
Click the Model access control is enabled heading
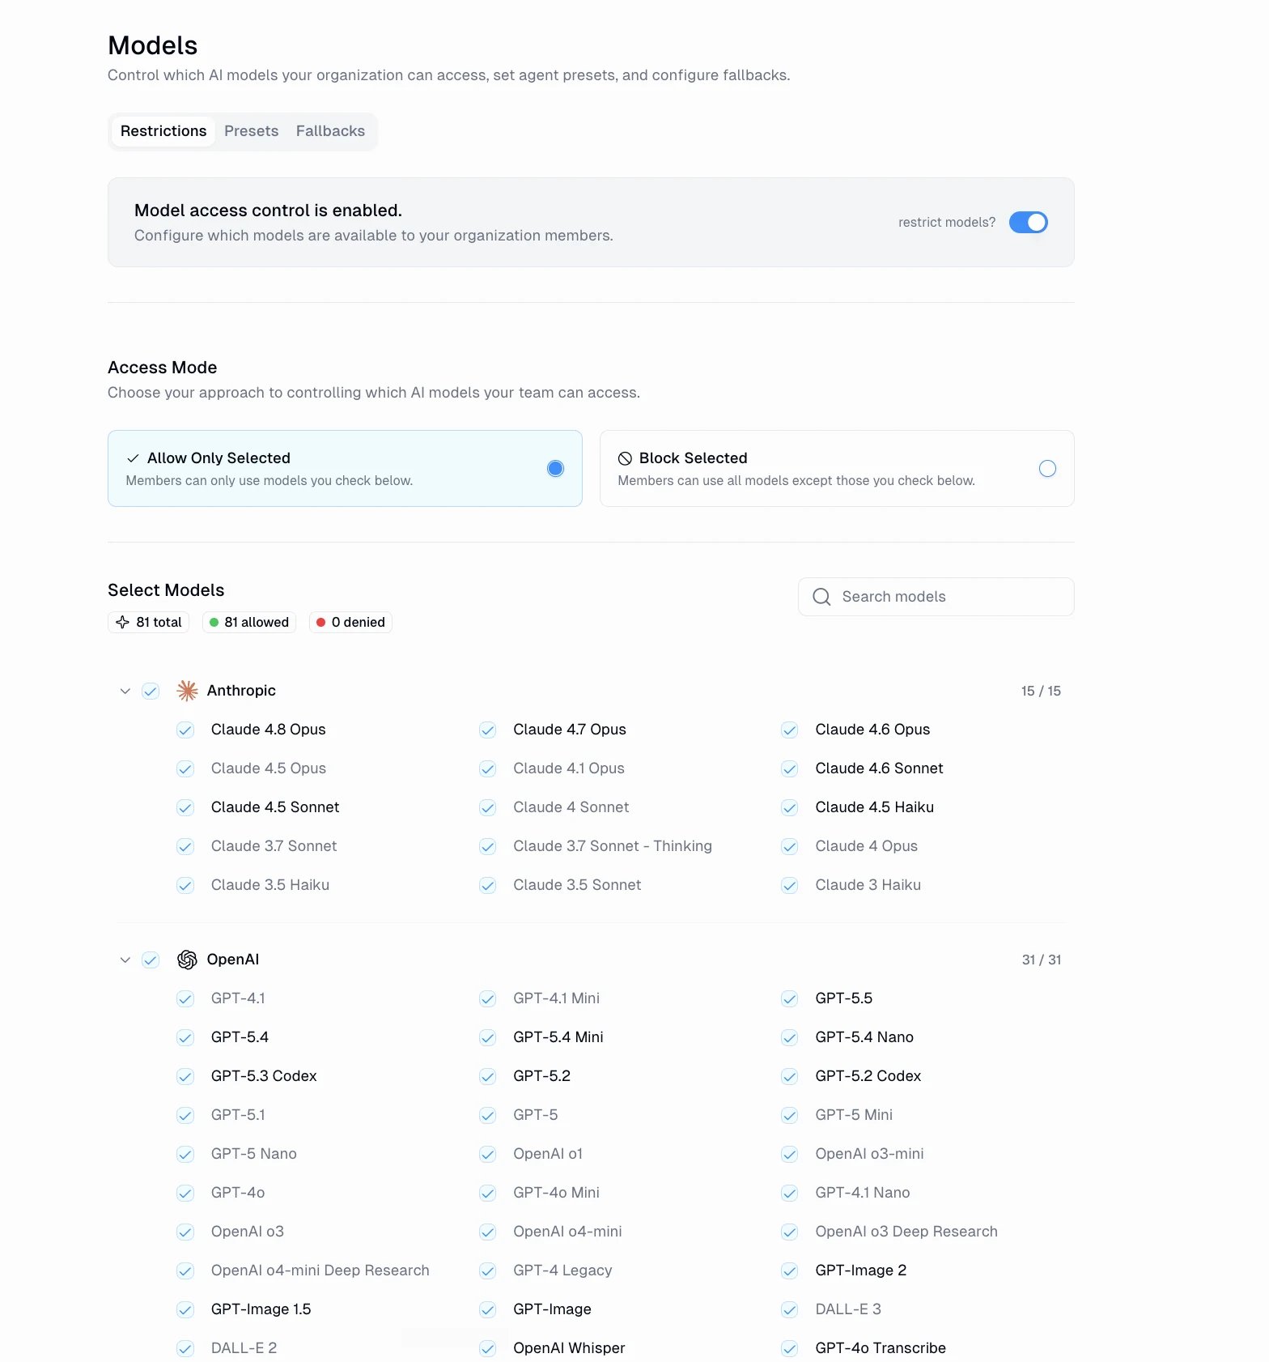268,211
